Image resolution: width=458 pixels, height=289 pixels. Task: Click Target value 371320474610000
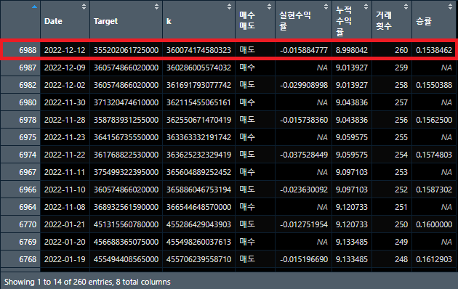click(126, 102)
